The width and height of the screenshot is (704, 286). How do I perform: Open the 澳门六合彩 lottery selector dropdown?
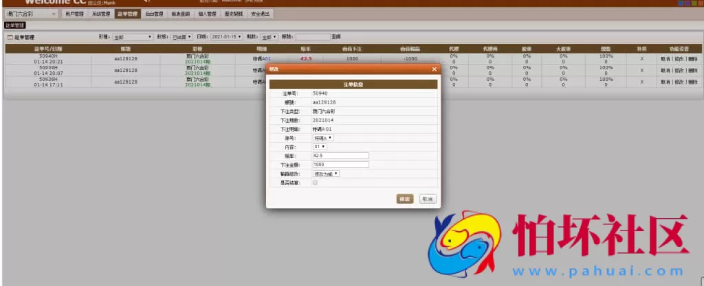point(30,14)
